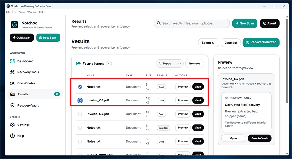This screenshot has width=292, height=159.
Task: Click the New Scan button
Action: pyautogui.click(x=244, y=23)
